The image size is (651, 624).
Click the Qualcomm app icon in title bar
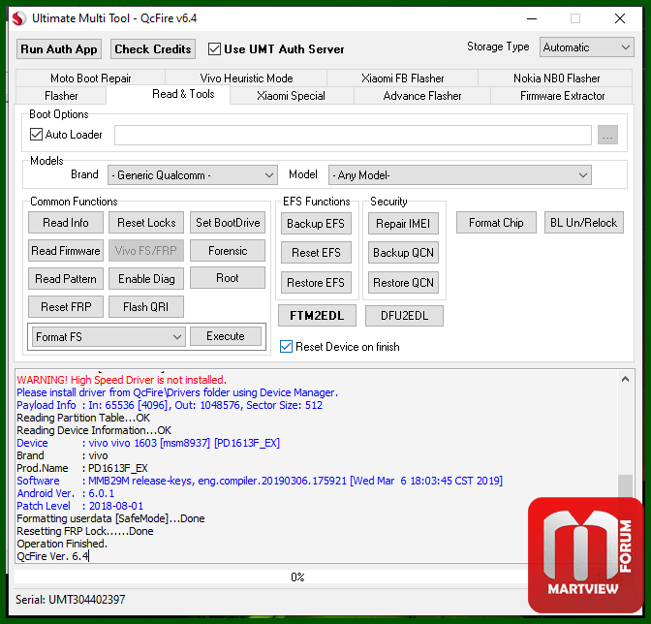(19, 18)
